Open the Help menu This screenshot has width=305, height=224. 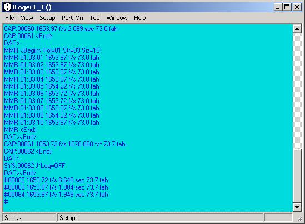tap(139, 18)
